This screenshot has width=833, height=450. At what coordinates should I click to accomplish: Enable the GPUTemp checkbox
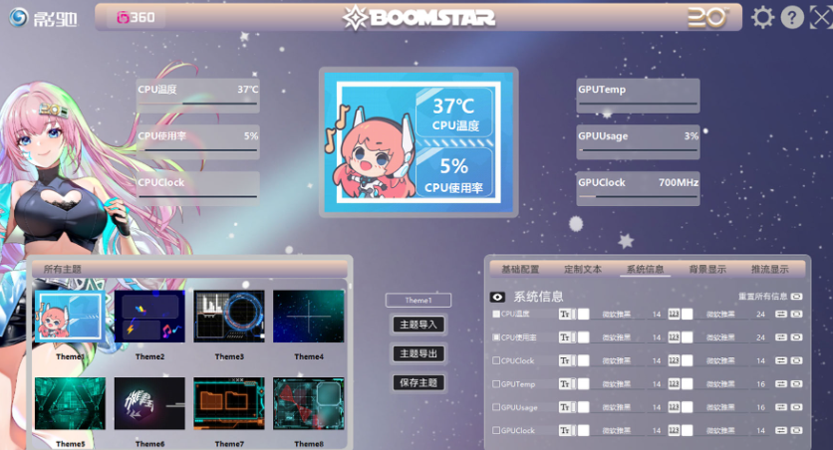pos(496,384)
